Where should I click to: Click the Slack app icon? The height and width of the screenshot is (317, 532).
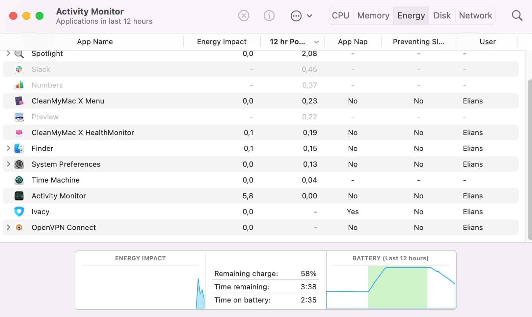[x=19, y=69]
